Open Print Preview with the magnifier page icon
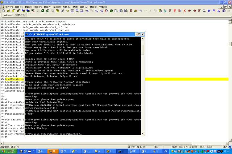232x154 pixels. click(116, 11)
